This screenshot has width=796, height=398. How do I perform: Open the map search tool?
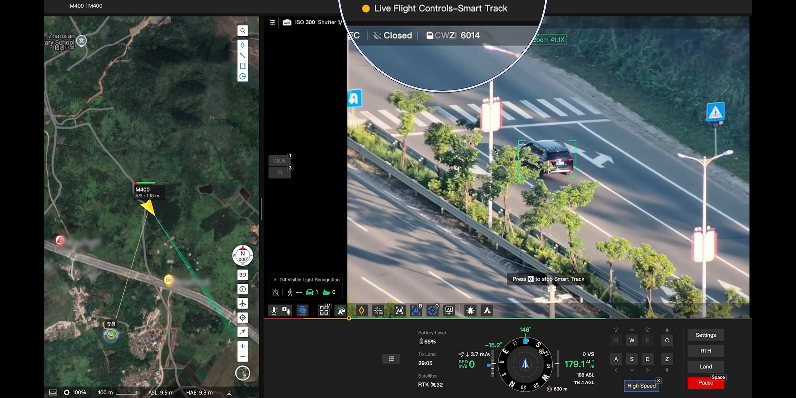click(x=242, y=31)
